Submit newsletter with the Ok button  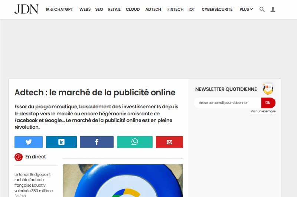tap(268, 103)
